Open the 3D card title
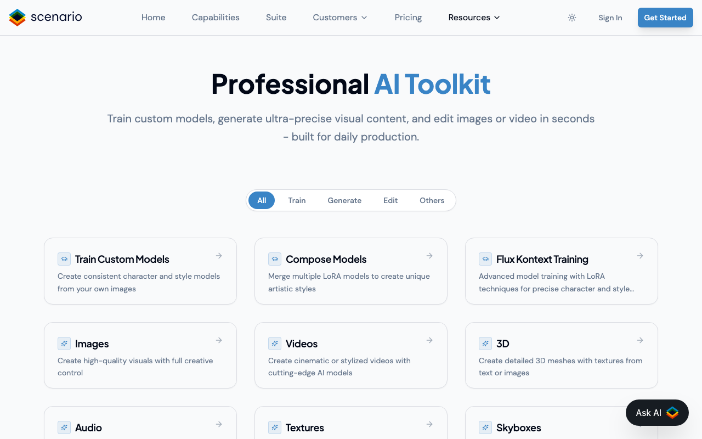 point(503,344)
